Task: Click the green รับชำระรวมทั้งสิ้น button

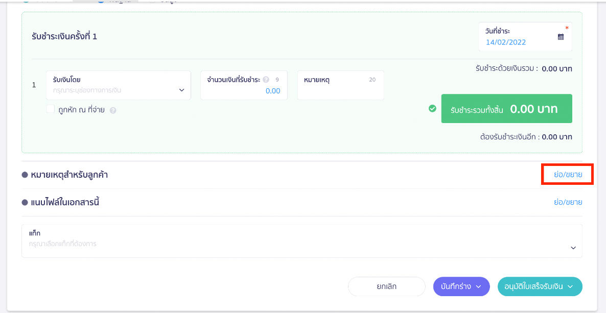Action: pos(506,109)
